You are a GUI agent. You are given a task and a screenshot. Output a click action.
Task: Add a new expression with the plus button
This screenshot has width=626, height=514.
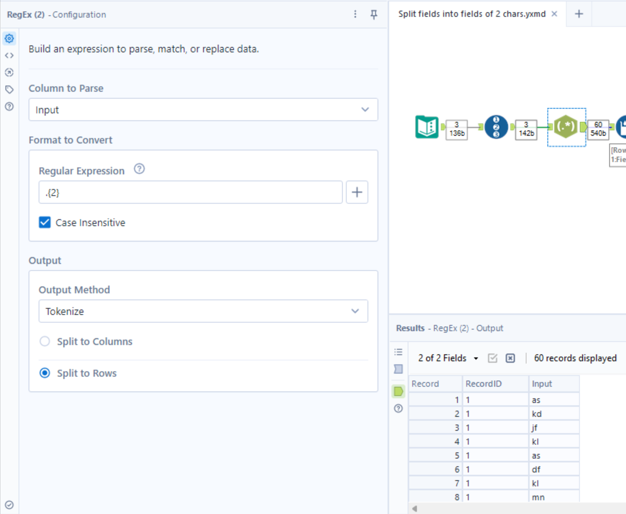[357, 192]
